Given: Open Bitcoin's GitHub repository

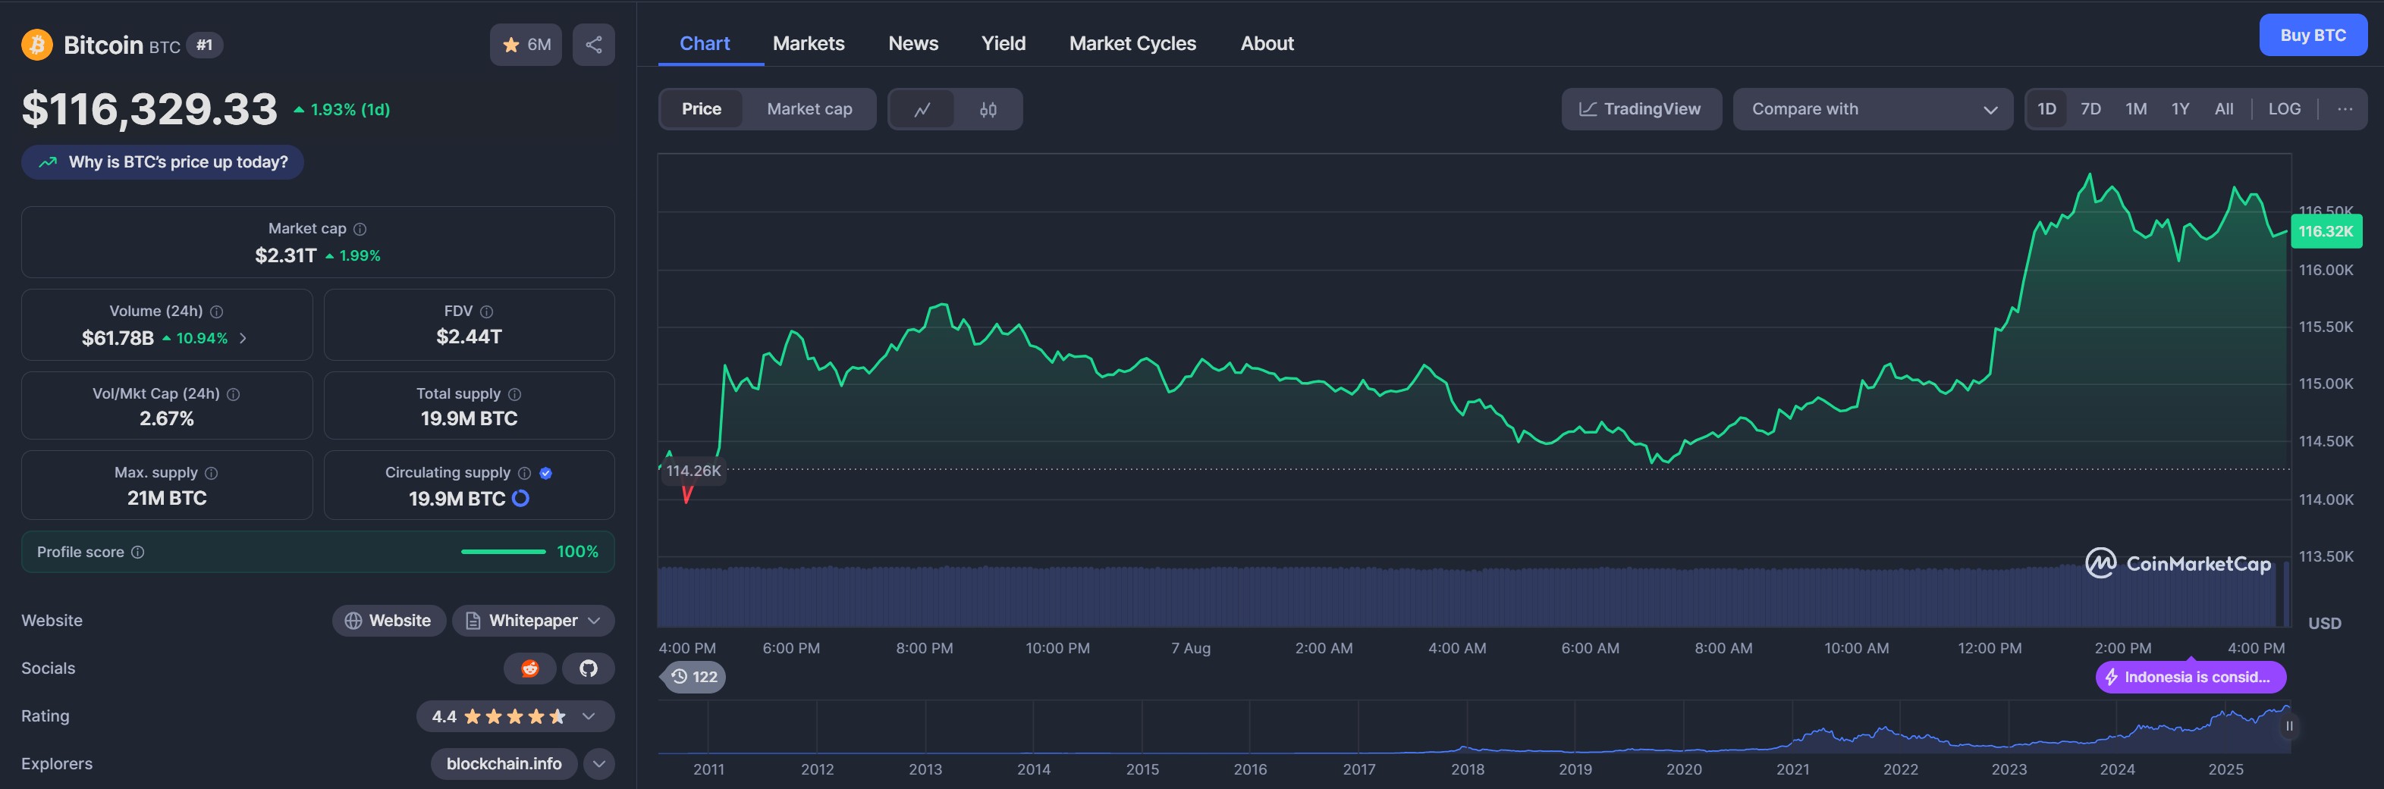Looking at the screenshot, I should 589,668.
